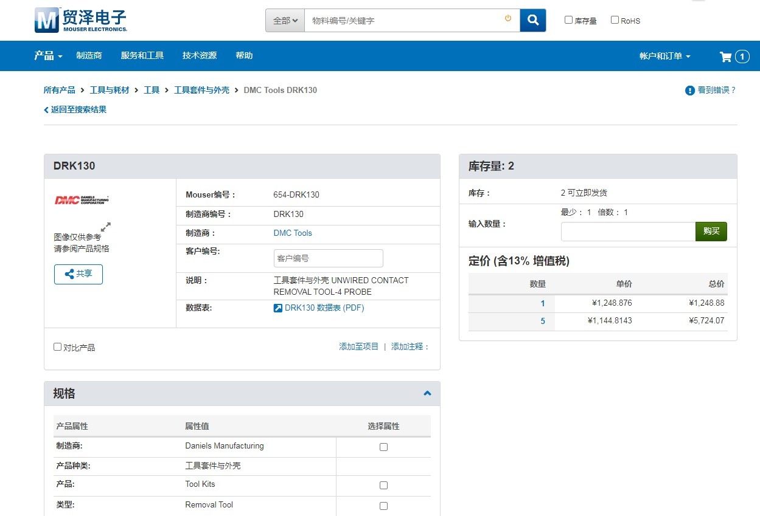Click the report error exclamation icon
Image resolution: width=760 pixels, height=516 pixels.
coord(690,91)
